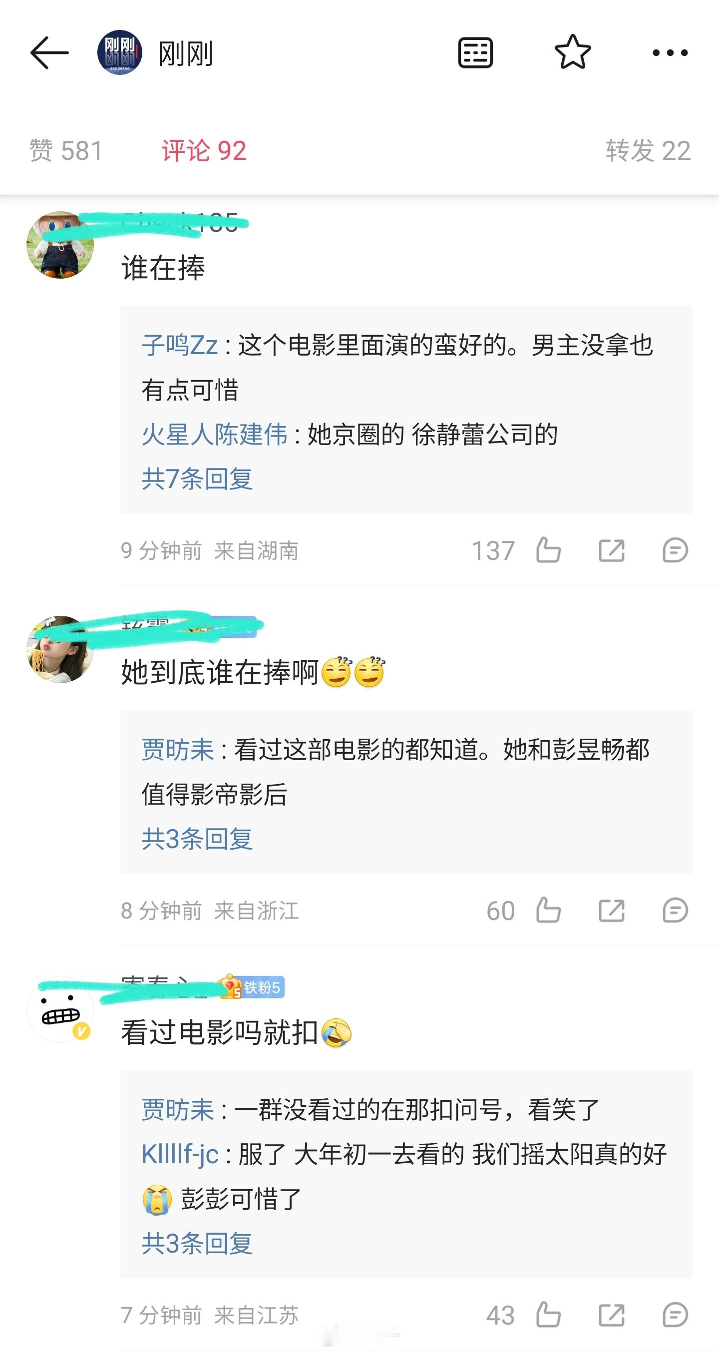Open 火星人陈建伟 user profile link
The image size is (719, 1353).
(214, 435)
